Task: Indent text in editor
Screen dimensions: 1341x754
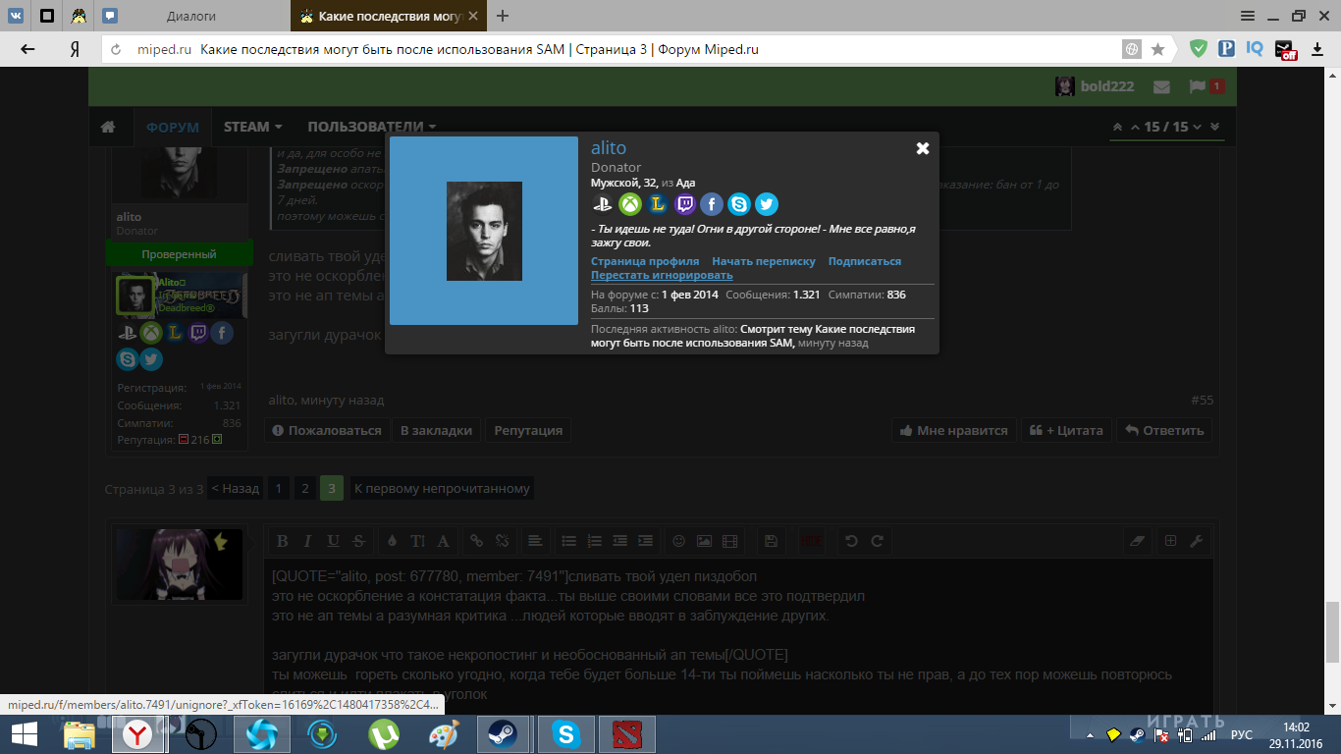Action: pos(645,541)
